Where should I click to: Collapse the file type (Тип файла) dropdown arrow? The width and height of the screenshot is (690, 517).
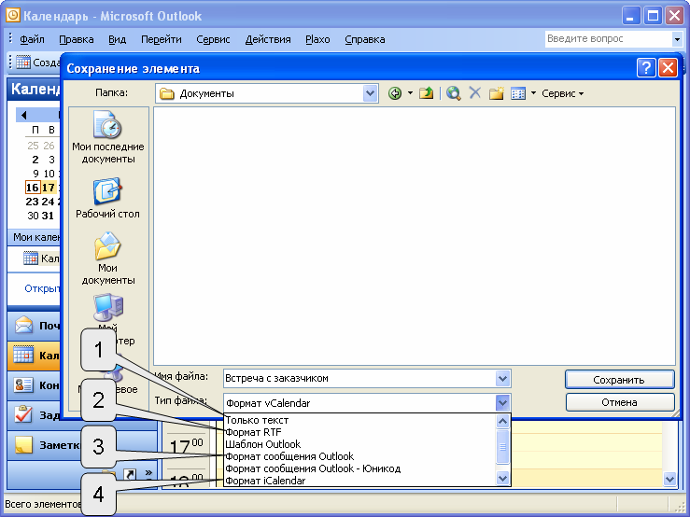point(502,402)
